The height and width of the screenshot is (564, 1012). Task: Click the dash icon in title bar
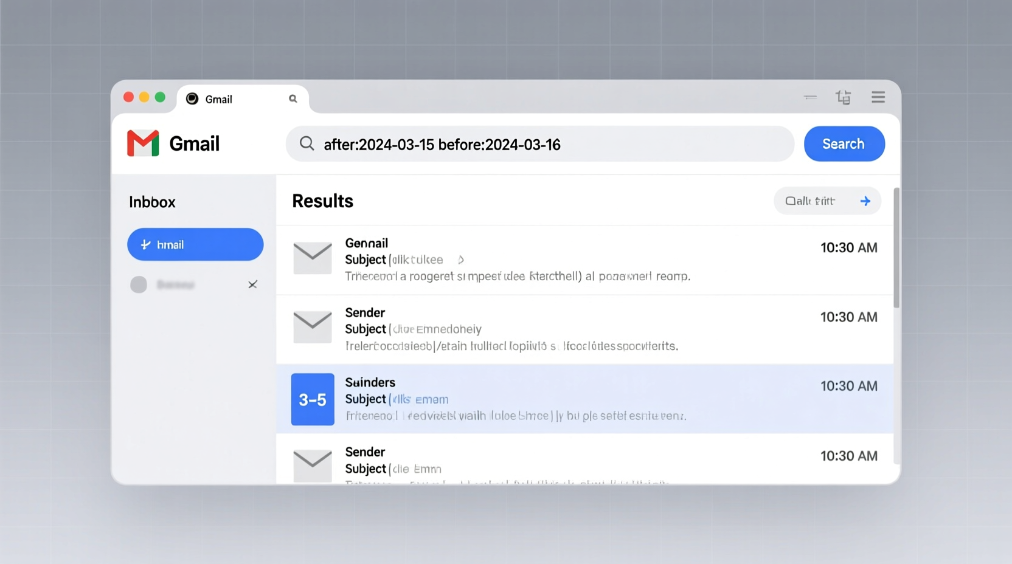[810, 97]
